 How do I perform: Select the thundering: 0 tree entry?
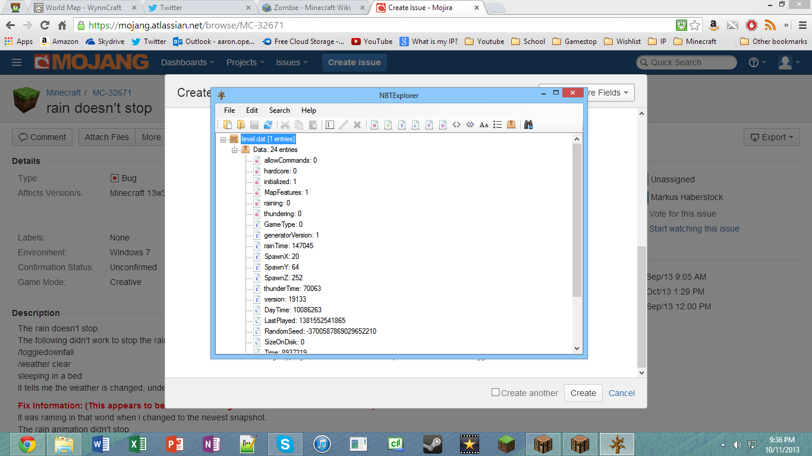[282, 214]
